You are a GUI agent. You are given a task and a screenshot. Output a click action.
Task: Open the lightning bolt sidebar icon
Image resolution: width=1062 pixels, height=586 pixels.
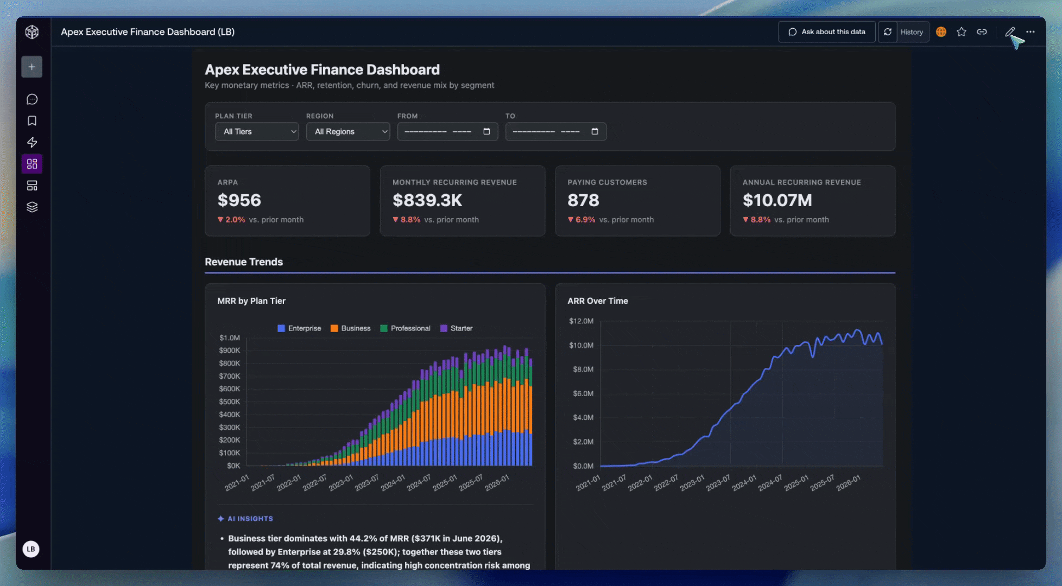click(32, 142)
